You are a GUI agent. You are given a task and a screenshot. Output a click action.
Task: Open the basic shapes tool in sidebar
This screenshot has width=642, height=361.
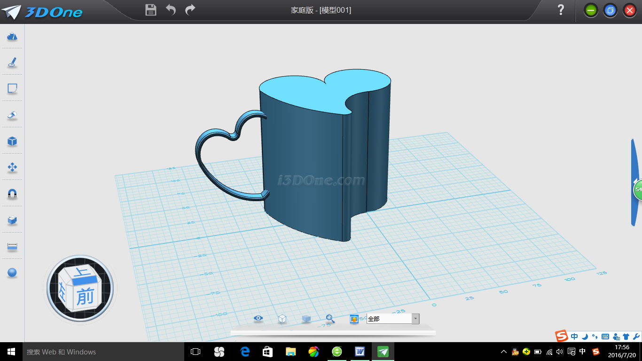pos(12,36)
